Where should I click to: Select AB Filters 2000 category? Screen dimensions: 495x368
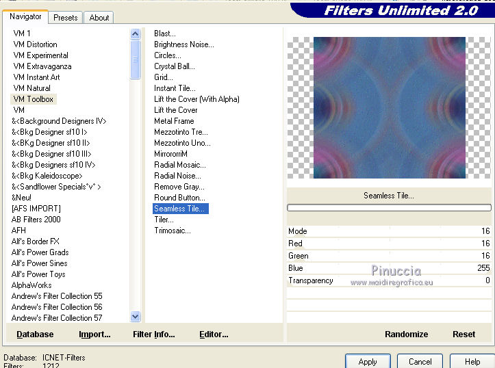36,220
